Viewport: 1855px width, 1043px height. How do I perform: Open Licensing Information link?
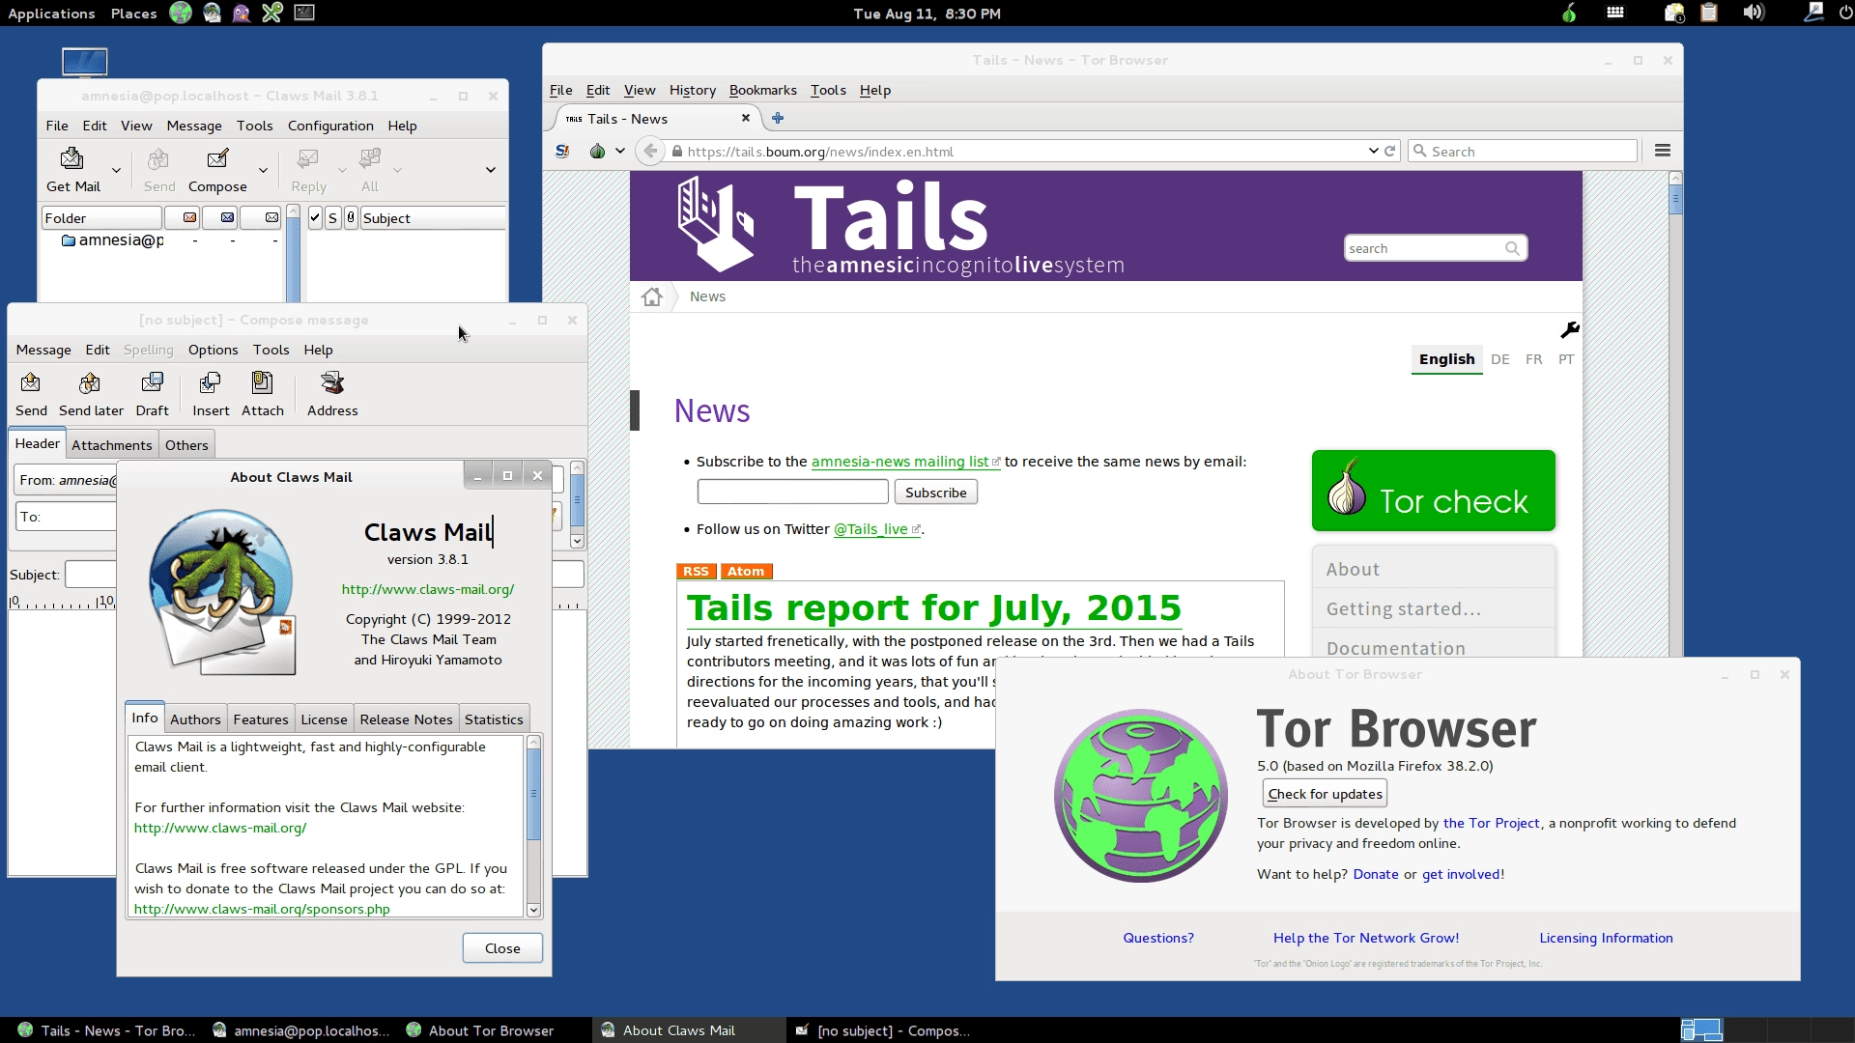coord(1606,938)
